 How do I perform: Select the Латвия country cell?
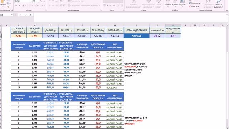tap(137, 36)
